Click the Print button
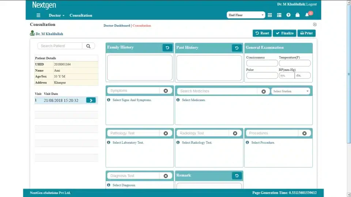 (x=306, y=33)
